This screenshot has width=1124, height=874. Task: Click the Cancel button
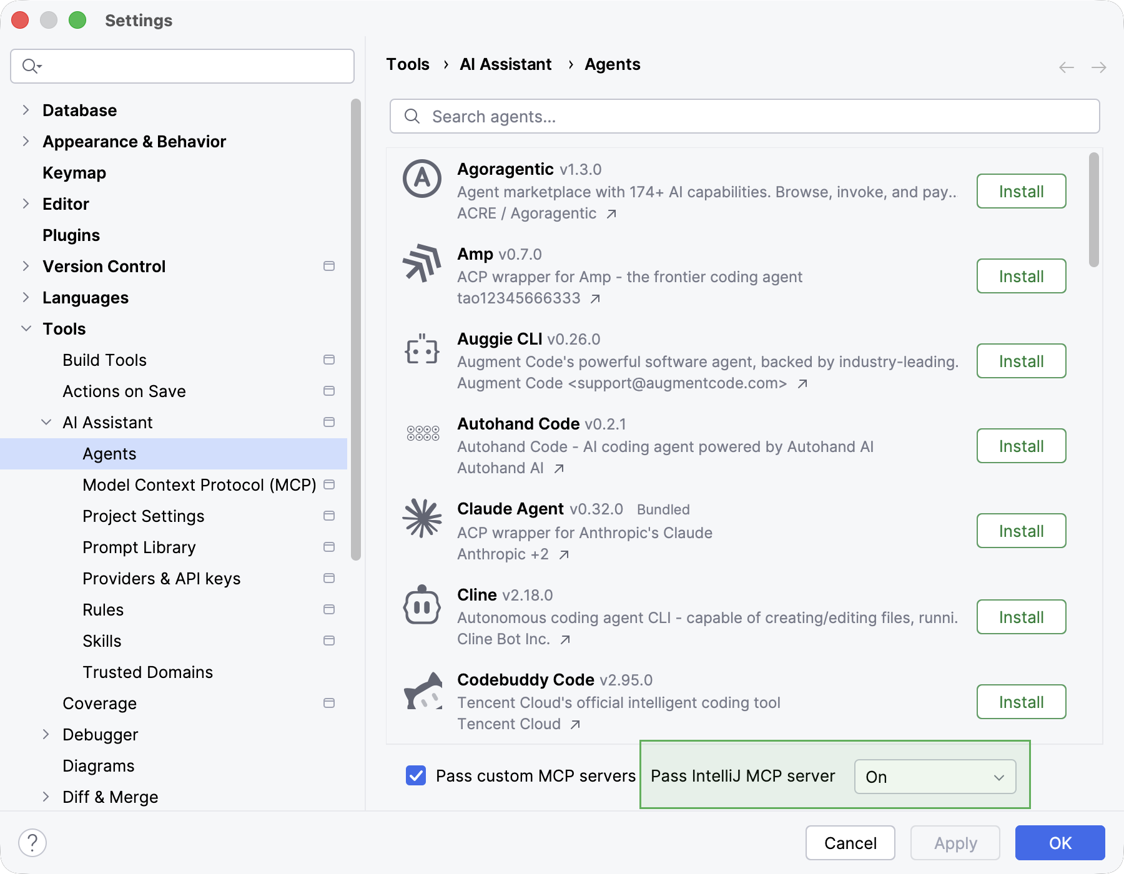click(x=850, y=843)
